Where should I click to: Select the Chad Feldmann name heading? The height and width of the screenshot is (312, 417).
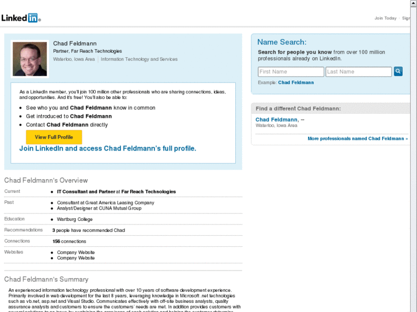(x=75, y=44)
